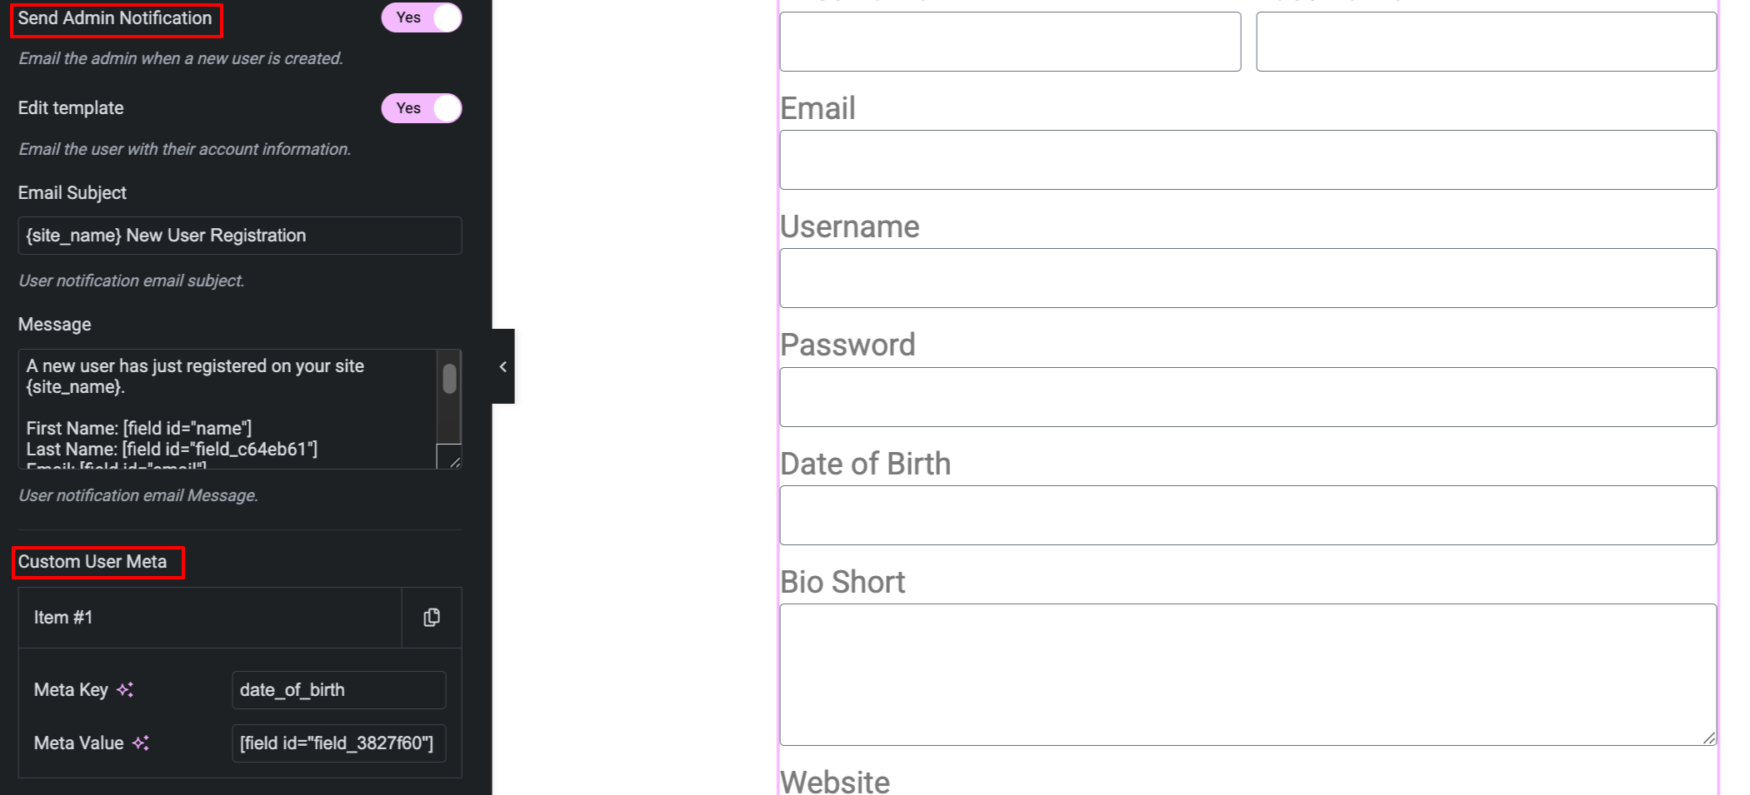Collapse the editor side panel with the arrow
Image resolution: width=1750 pixels, height=795 pixels.
click(x=502, y=366)
